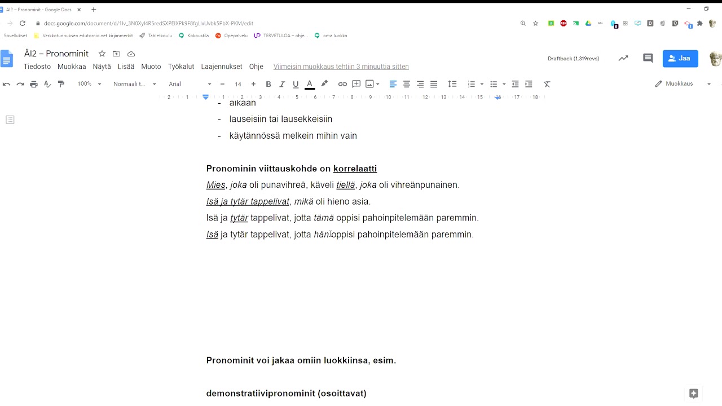Open the Laajennukset menu
Screen dimensions: 722x406
pos(222,67)
